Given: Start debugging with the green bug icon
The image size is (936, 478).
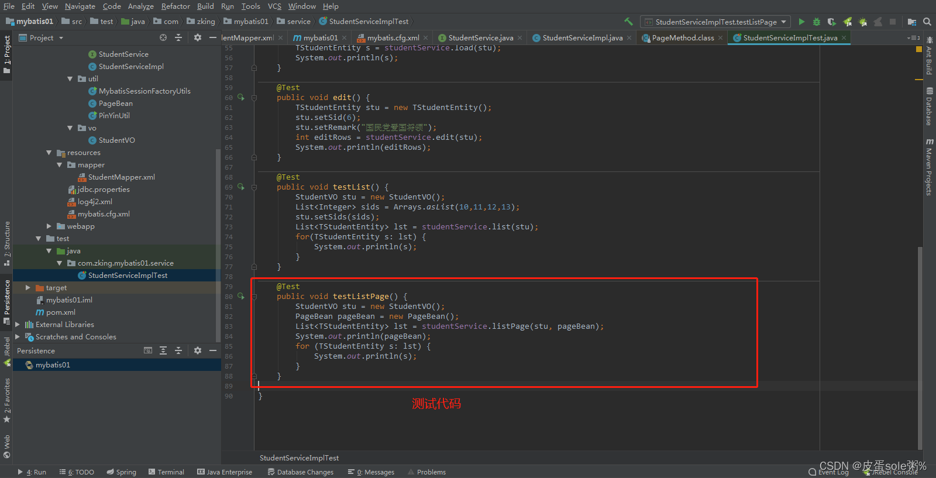Looking at the screenshot, I should point(817,22).
